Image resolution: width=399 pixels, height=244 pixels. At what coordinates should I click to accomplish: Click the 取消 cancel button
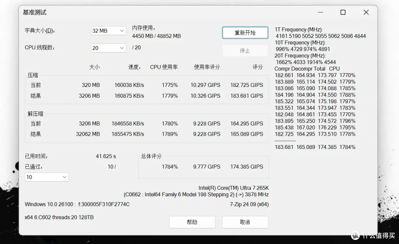tap(245, 222)
